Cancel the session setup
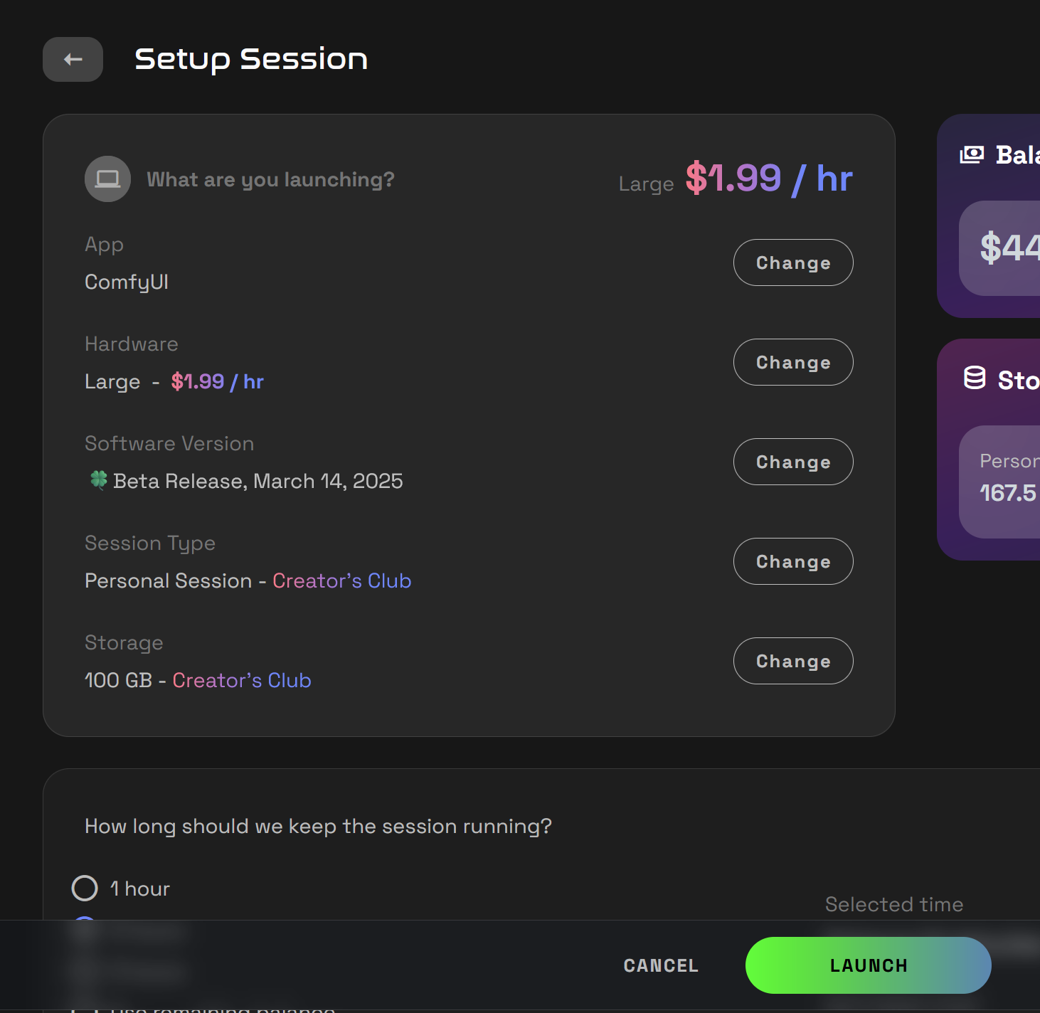 click(x=660, y=965)
